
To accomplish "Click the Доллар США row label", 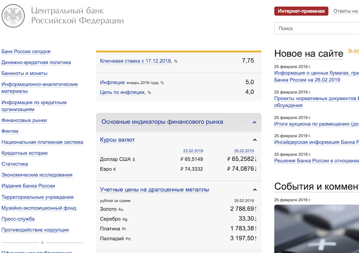I will 118,159.
